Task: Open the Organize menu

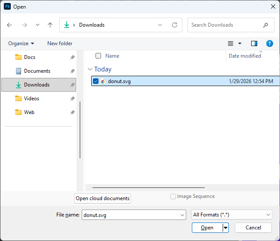Action: pos(21,43)
